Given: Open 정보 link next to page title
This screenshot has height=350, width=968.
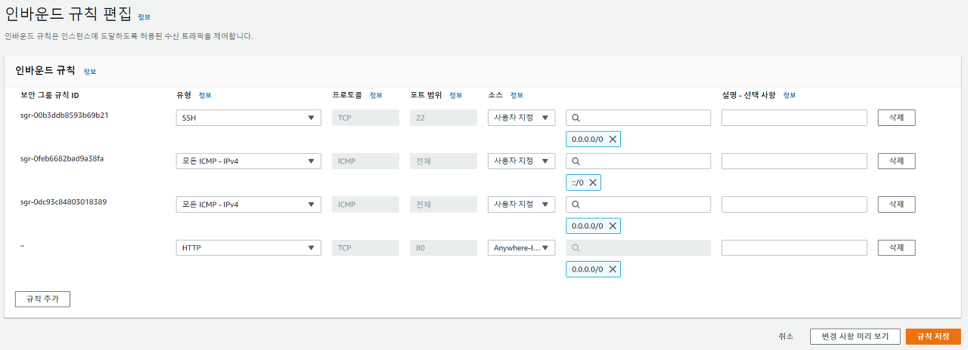Looking at the screenshot, I should point(144,17).
